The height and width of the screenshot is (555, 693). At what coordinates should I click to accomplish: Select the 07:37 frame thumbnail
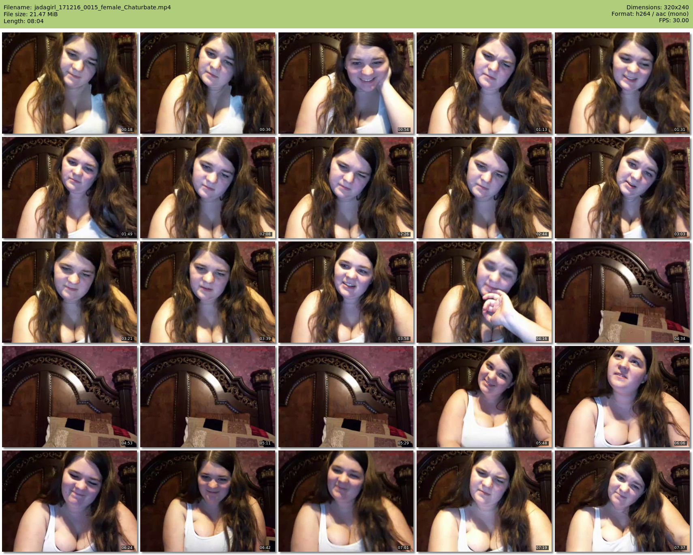(x=622, y=501)
